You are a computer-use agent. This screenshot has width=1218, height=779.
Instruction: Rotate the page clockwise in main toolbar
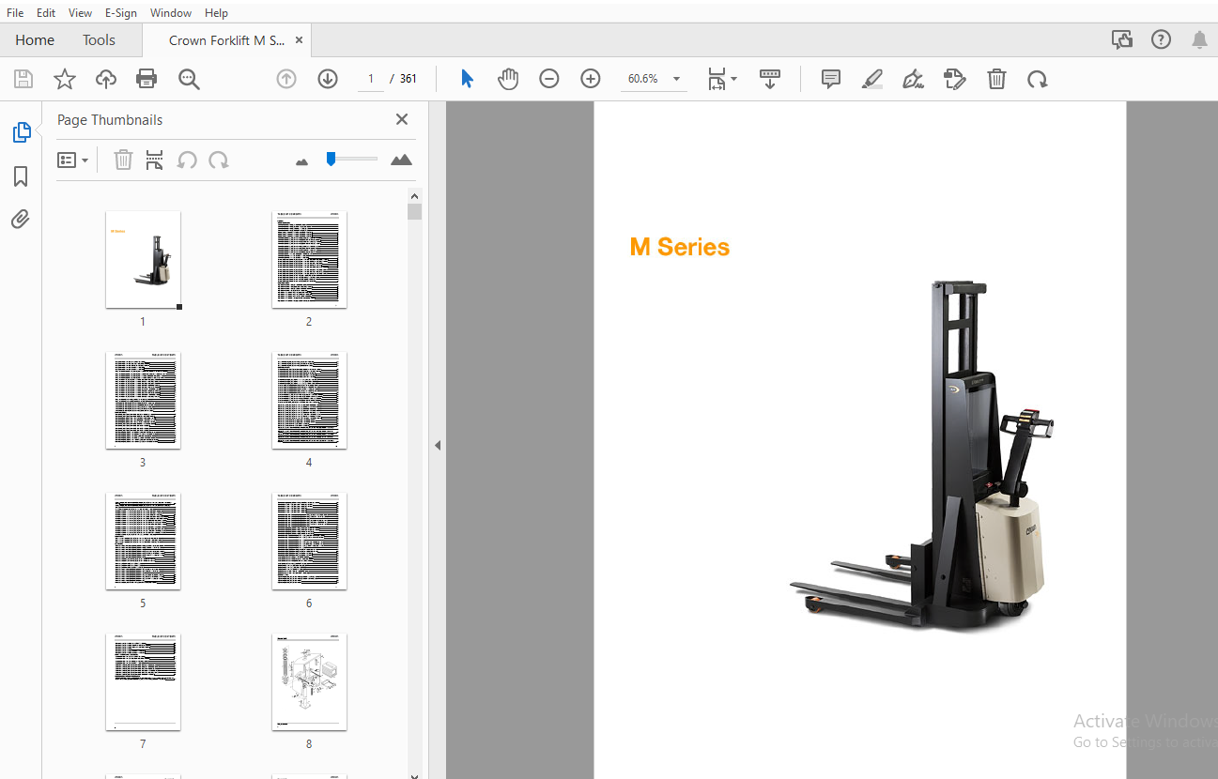[x=1038, y=79]
